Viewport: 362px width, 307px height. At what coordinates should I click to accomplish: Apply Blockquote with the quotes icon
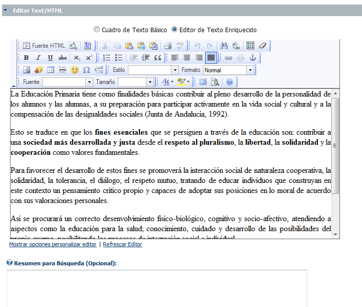click(x=157, y=58)
